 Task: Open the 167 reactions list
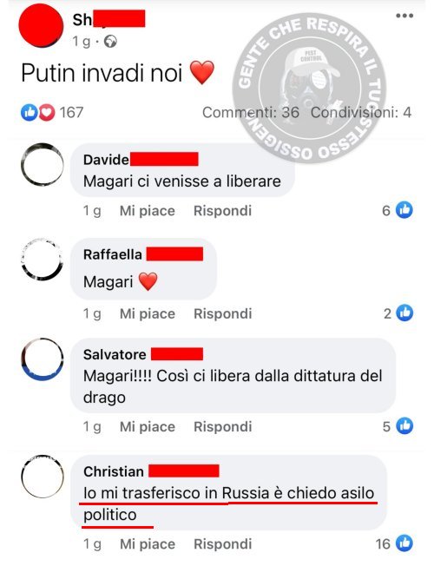point(71,113)
